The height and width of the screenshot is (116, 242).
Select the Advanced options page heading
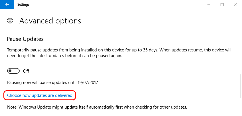(50, 21)
